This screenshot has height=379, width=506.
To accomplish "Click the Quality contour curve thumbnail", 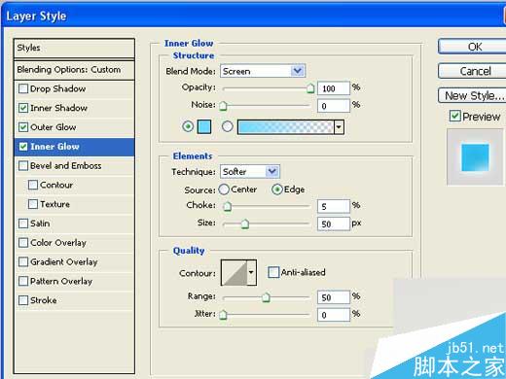I will pos(235,273).
